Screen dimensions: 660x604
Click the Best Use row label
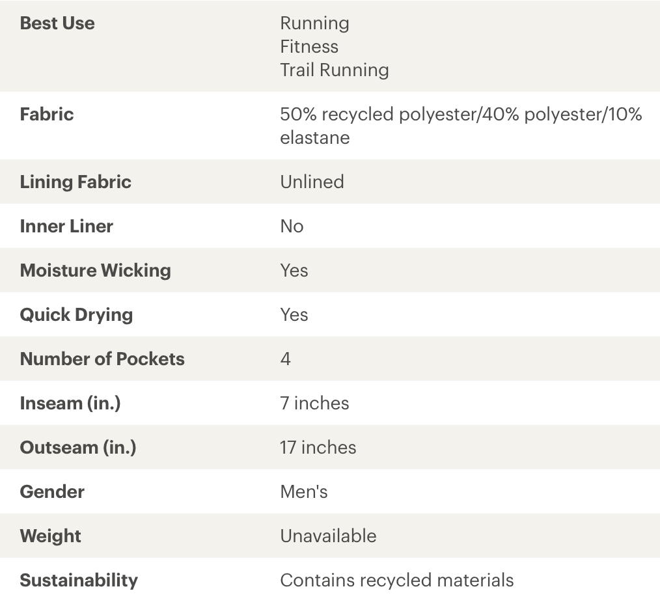click(57, 23)
